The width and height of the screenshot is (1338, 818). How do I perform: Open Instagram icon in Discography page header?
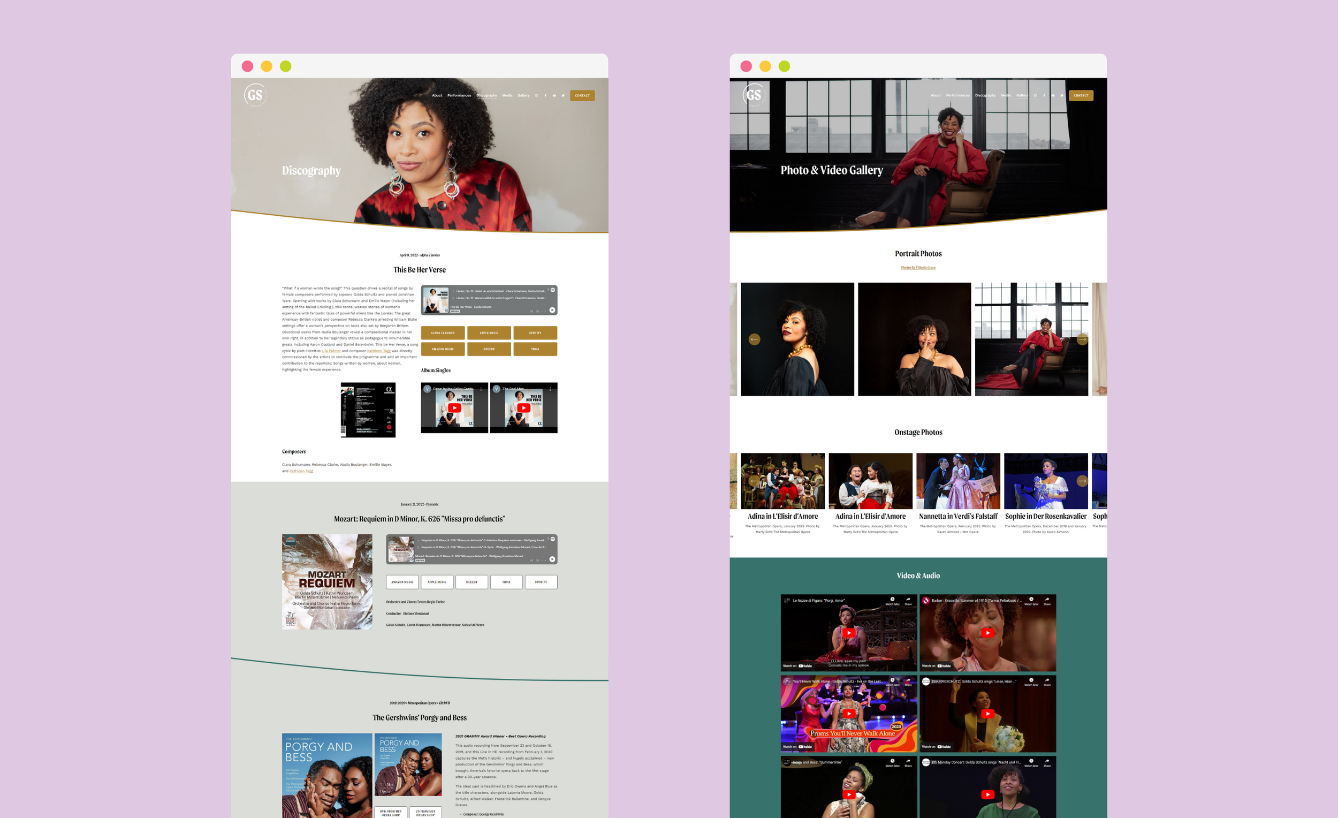(536, 96)
